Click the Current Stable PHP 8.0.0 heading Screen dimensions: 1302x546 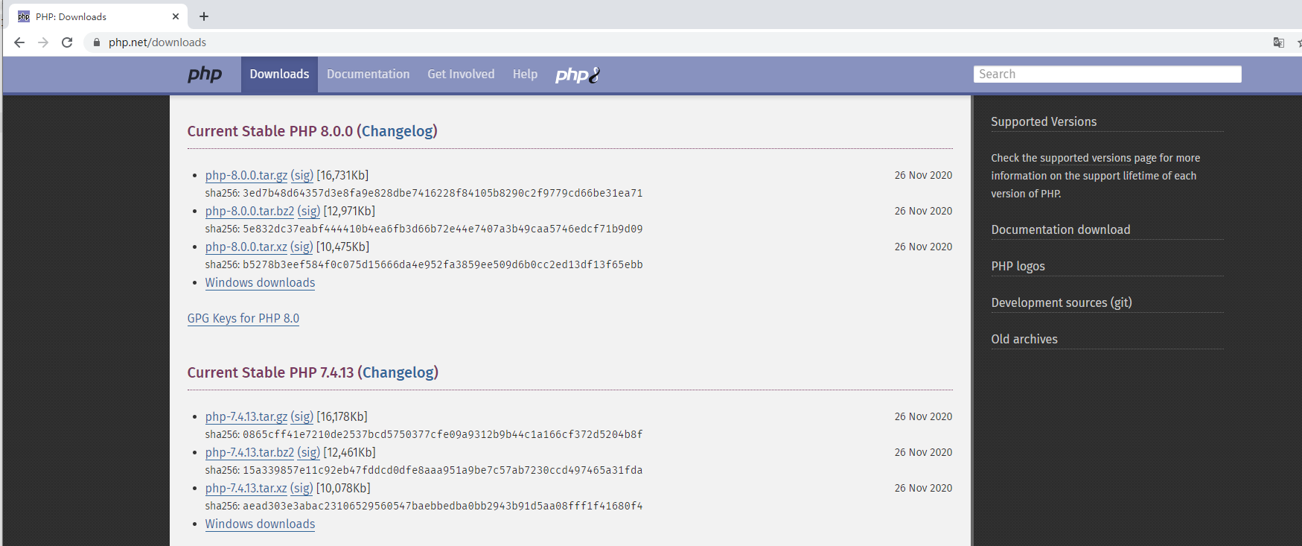(x=312, y=131)
